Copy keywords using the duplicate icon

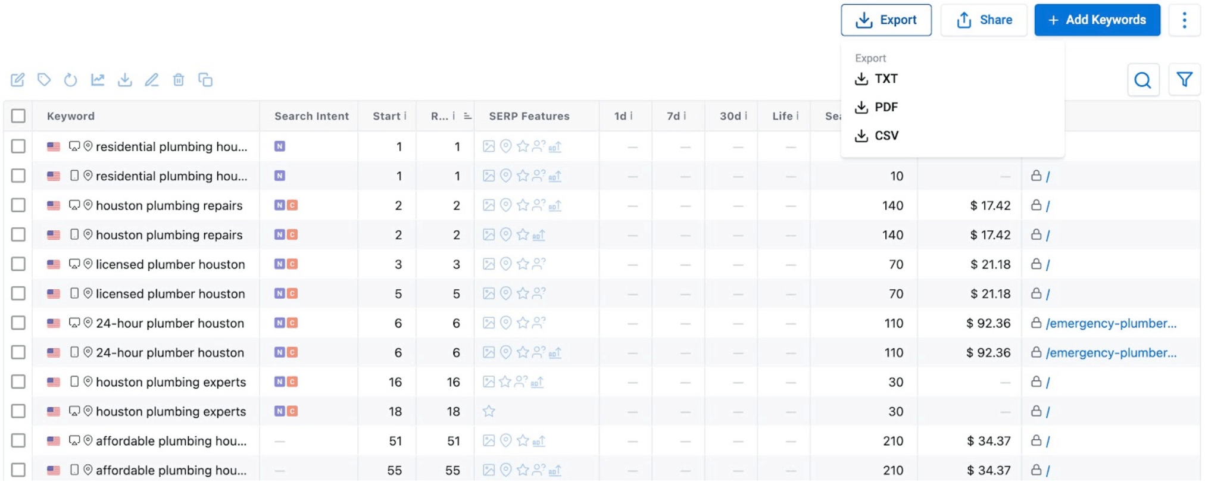(205, 79)
